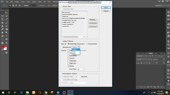Click the foreground red color swatch
The height and width of the screenshot is (95, 170).
[x=3, y=46]
